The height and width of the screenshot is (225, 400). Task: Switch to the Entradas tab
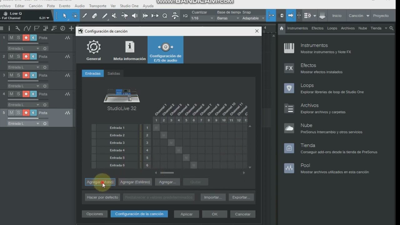coord(93,73)
